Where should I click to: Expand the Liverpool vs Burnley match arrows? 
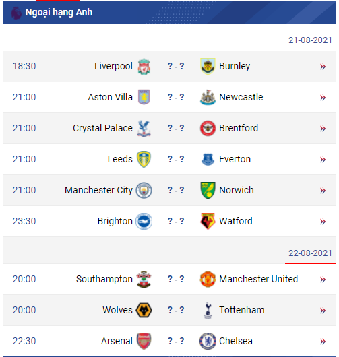(x=323, y=67)
